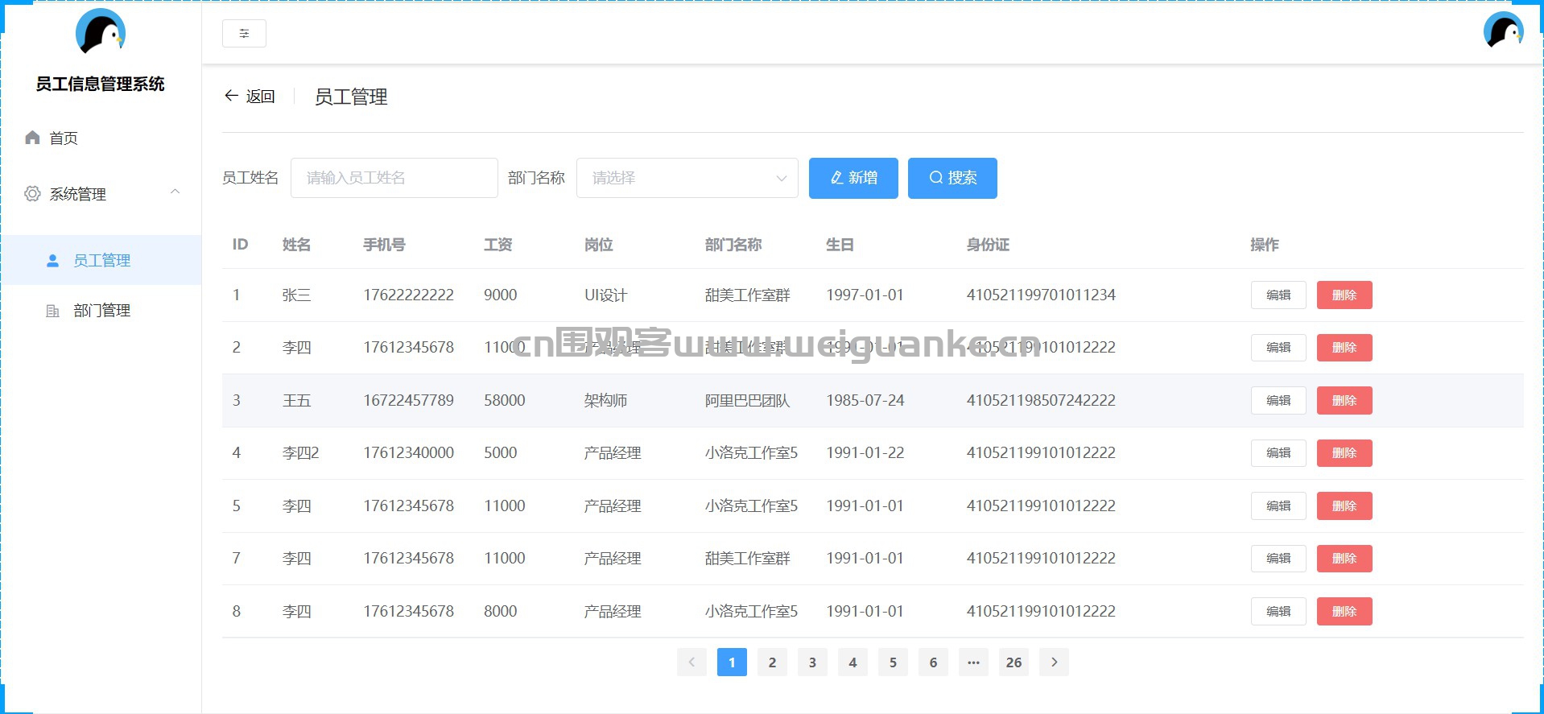
Task: Click the 新增 button
Action: (x=853, y=178)
